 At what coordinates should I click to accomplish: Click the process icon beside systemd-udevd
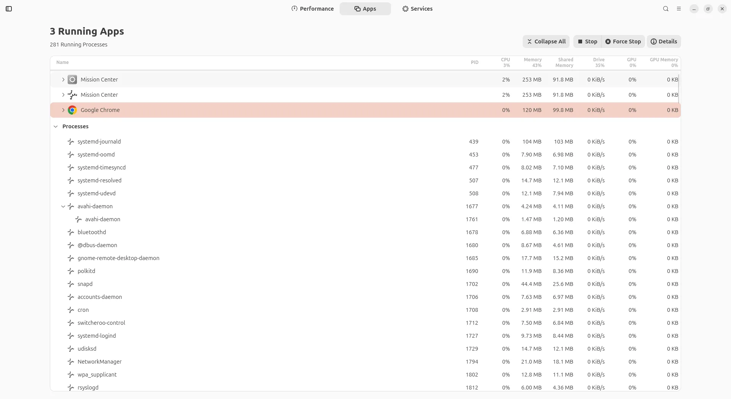71,193
